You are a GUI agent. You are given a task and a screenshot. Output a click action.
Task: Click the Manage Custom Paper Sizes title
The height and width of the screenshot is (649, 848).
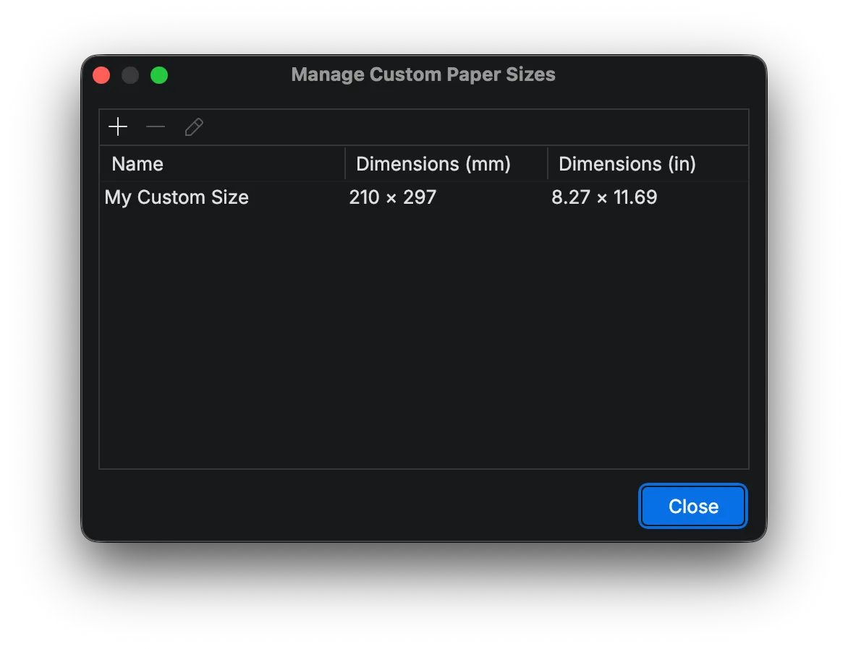[423, 74]
